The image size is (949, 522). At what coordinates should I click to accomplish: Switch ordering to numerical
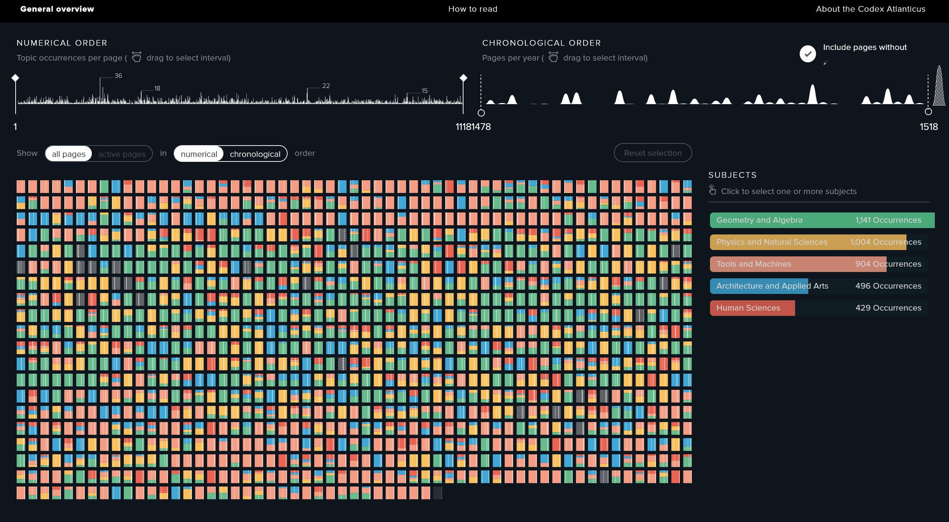pyautogui.click(x=199, y=154)
